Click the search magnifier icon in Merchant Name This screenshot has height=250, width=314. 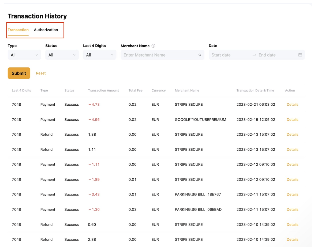[200, 55]
